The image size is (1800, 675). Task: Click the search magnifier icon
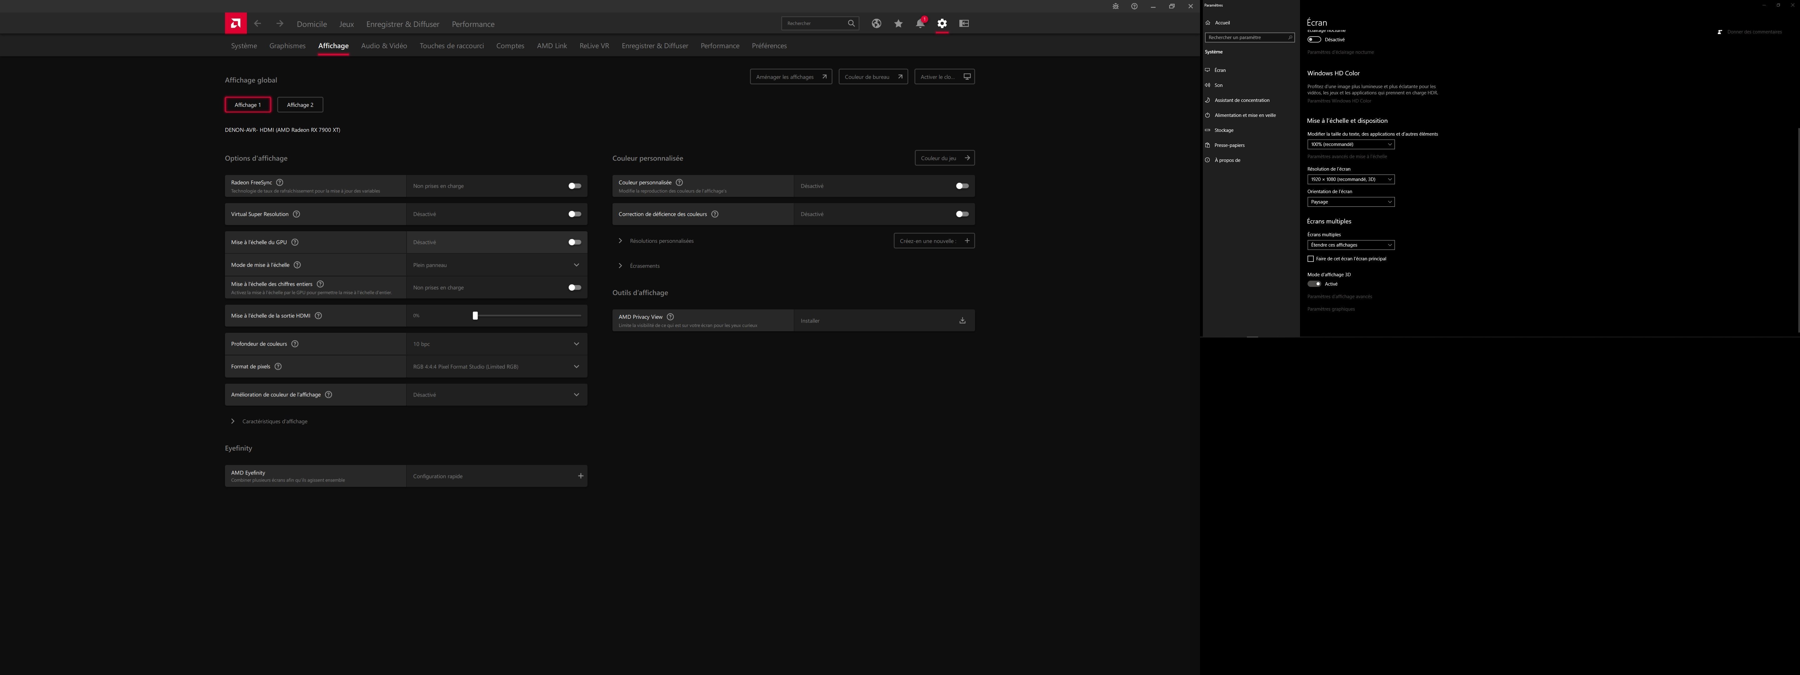click(851, 23)
